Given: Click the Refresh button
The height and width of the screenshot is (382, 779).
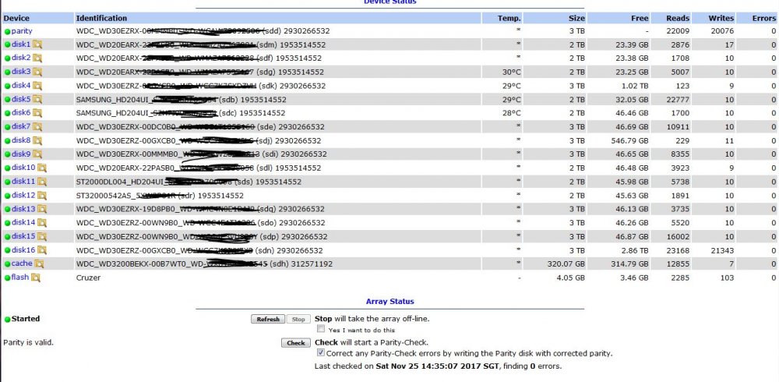Looking at the screenshot, I should click(268, 320).
